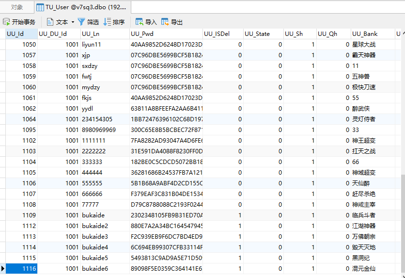The height and width of the screenshot is (278, 405).
Task: Select the UU_Bank cell 灵灯侍者
Action: tap(373, 119)
